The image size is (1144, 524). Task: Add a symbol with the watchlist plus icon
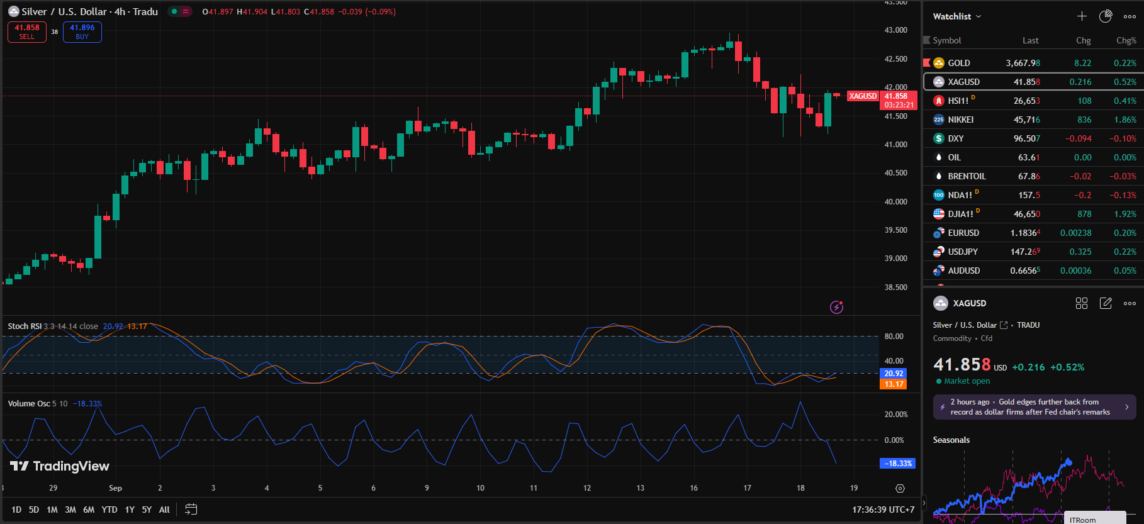pyautogui.click(x=1082, y=16)
